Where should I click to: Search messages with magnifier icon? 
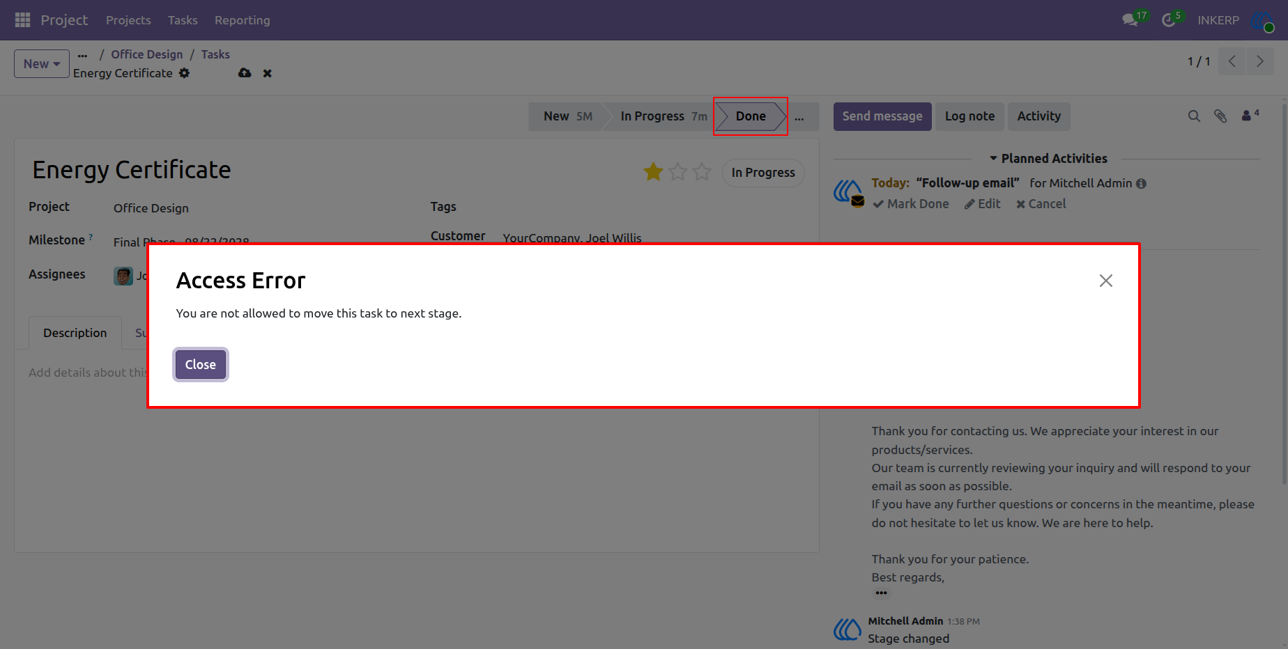(x=1194, y=116)
